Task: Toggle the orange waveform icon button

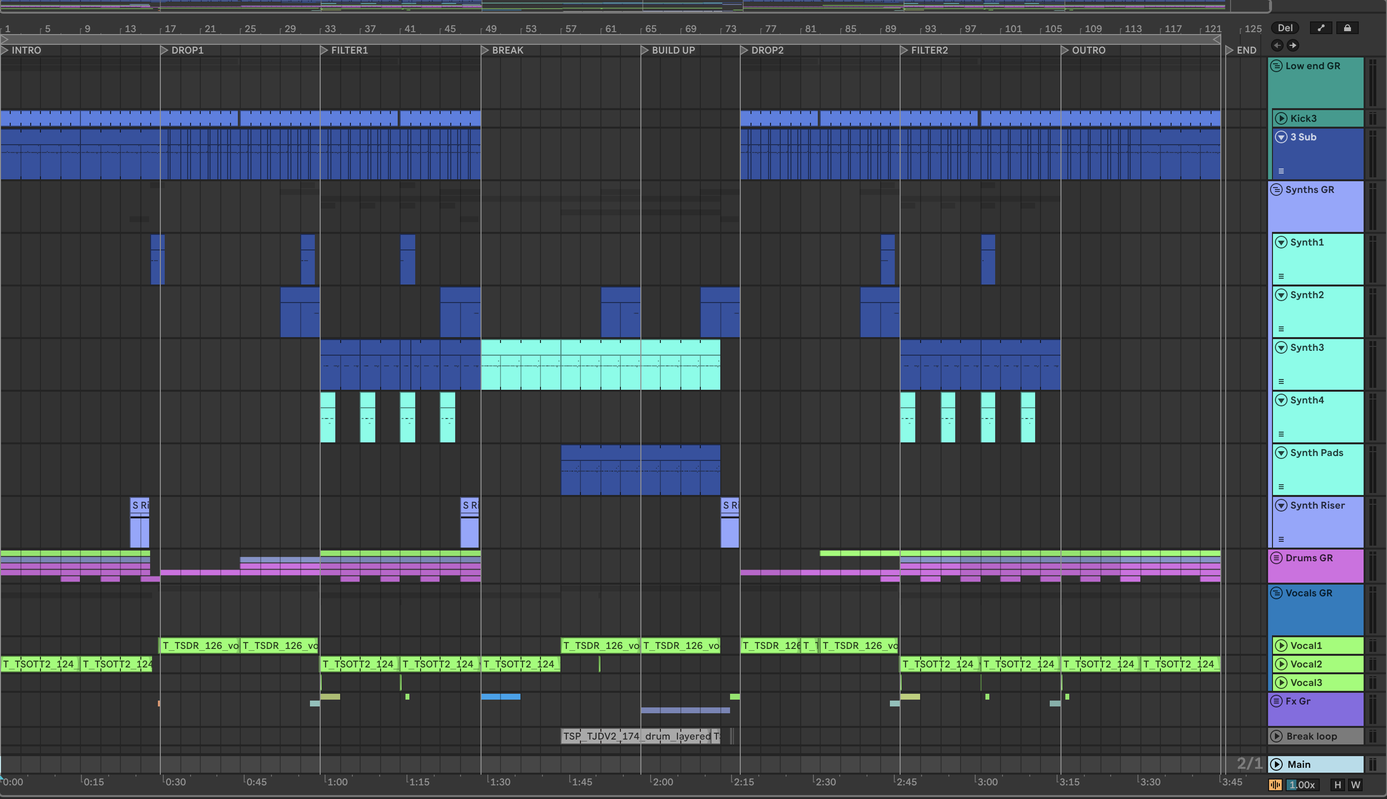Action: pyautogui.click(x=1275, y=785)
